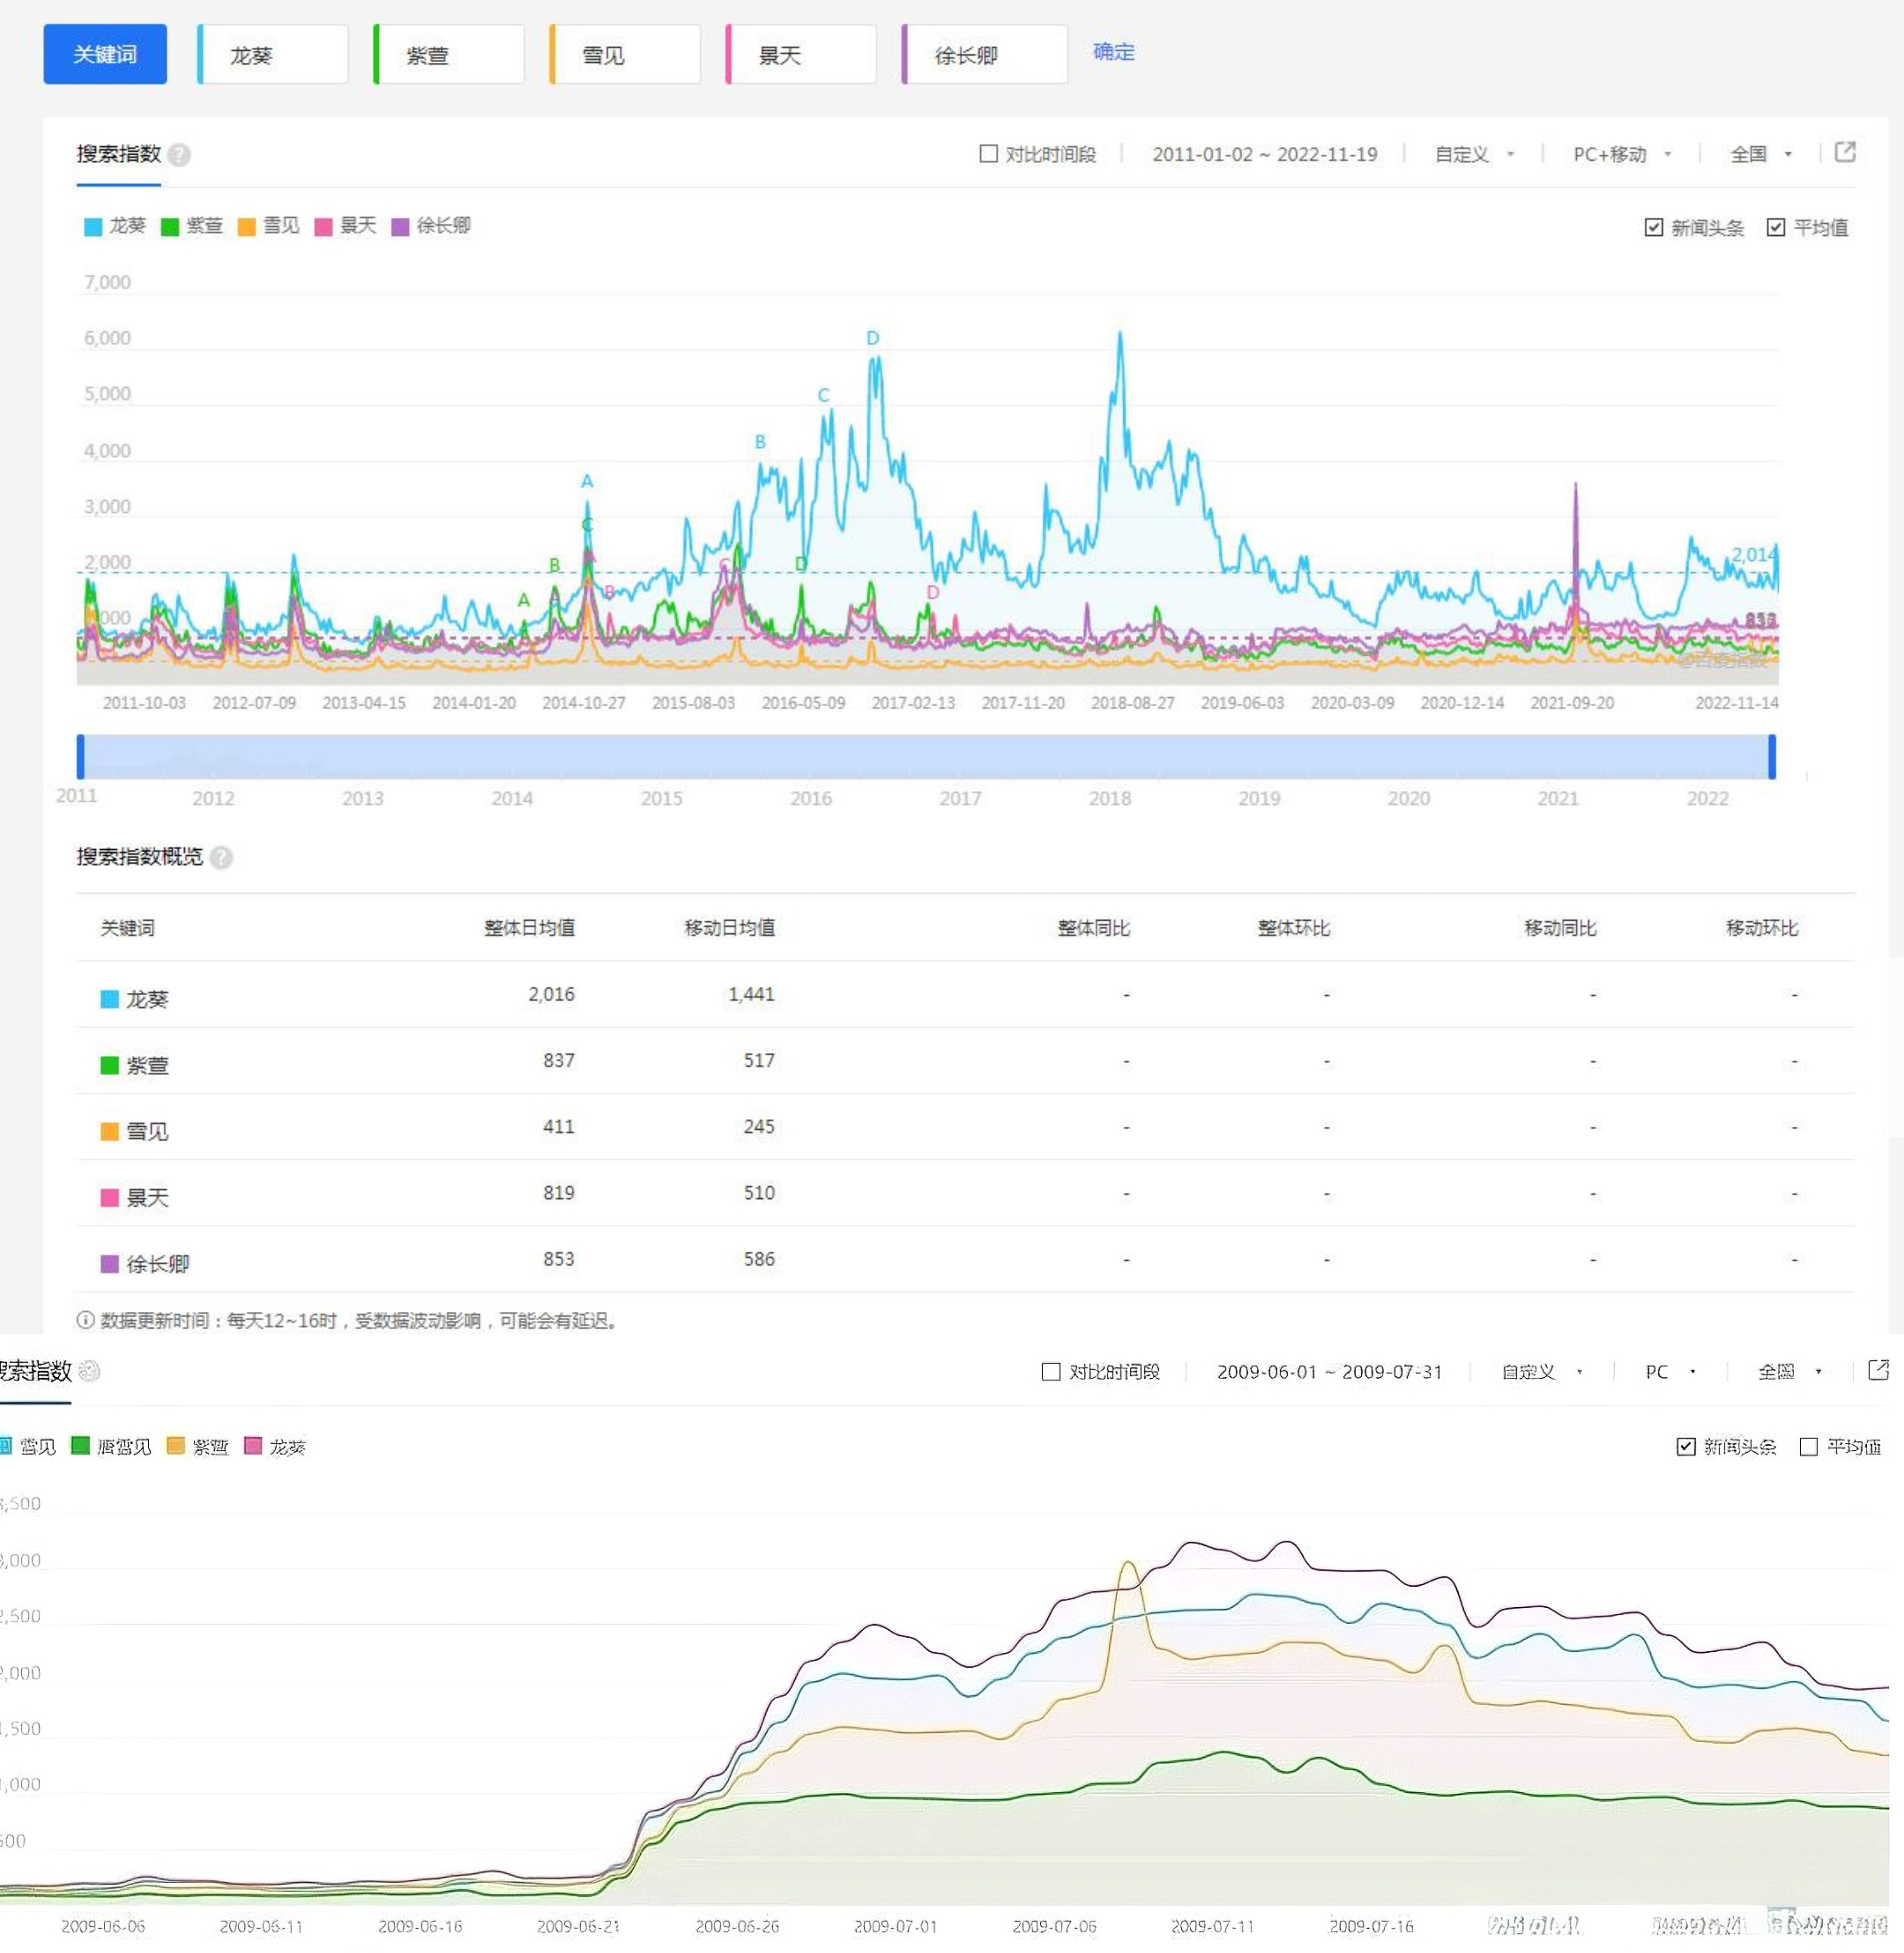Click news marker D above the highest 2016 peak

coord(872,338)
